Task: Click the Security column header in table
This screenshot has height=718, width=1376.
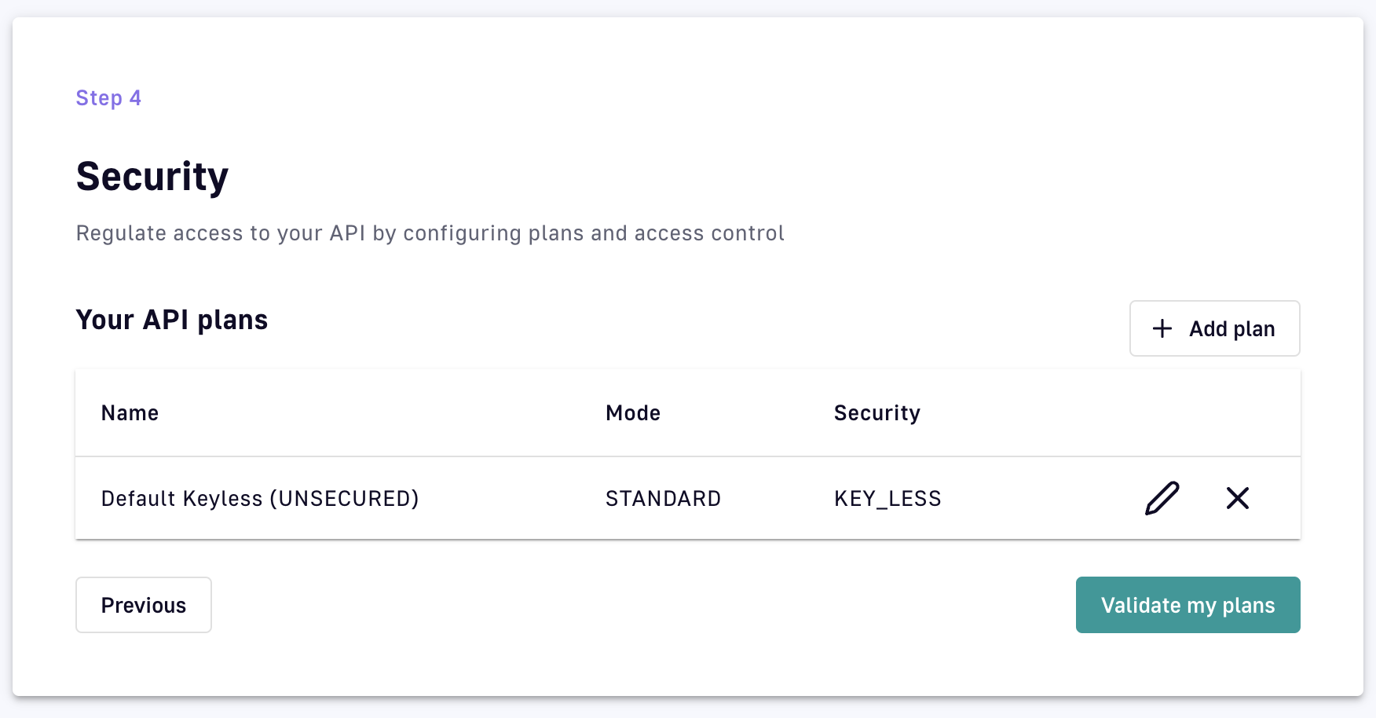Action: click(x=876, y=413)
